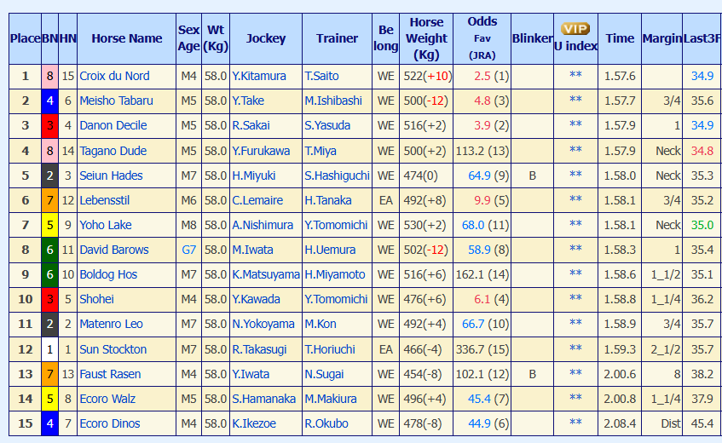Click the Time column header
722x443 pixels.
(x=620, y=38)
